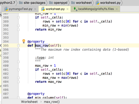Click the intention lightbulb icon on line 394
The image size is (139, 104).
pyautogui.click(x=24, y=41)
